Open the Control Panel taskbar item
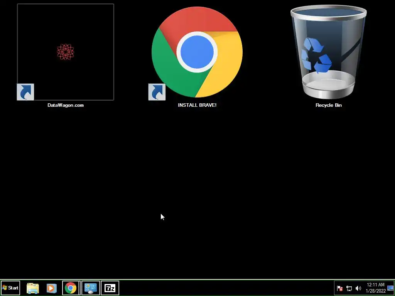The image size is (395, 296). 91,288
